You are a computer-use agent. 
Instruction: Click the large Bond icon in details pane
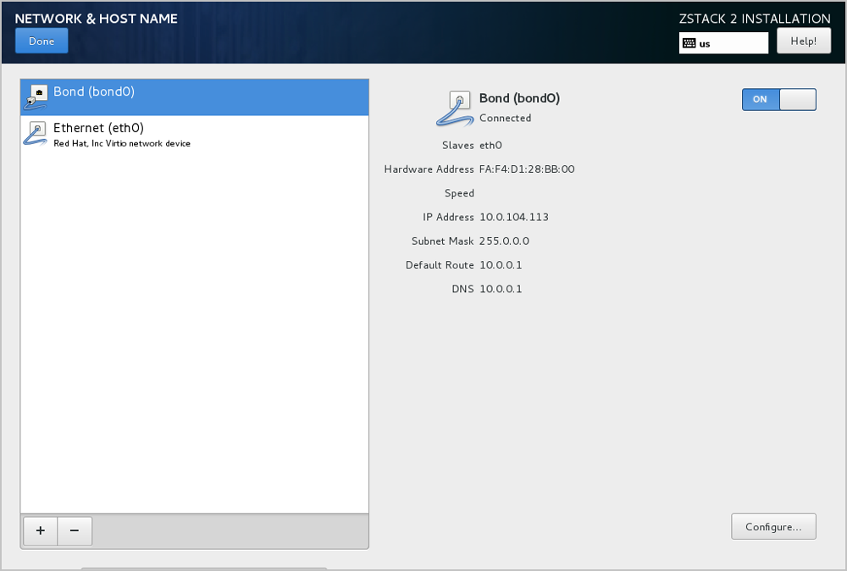(x=454, y=108)
